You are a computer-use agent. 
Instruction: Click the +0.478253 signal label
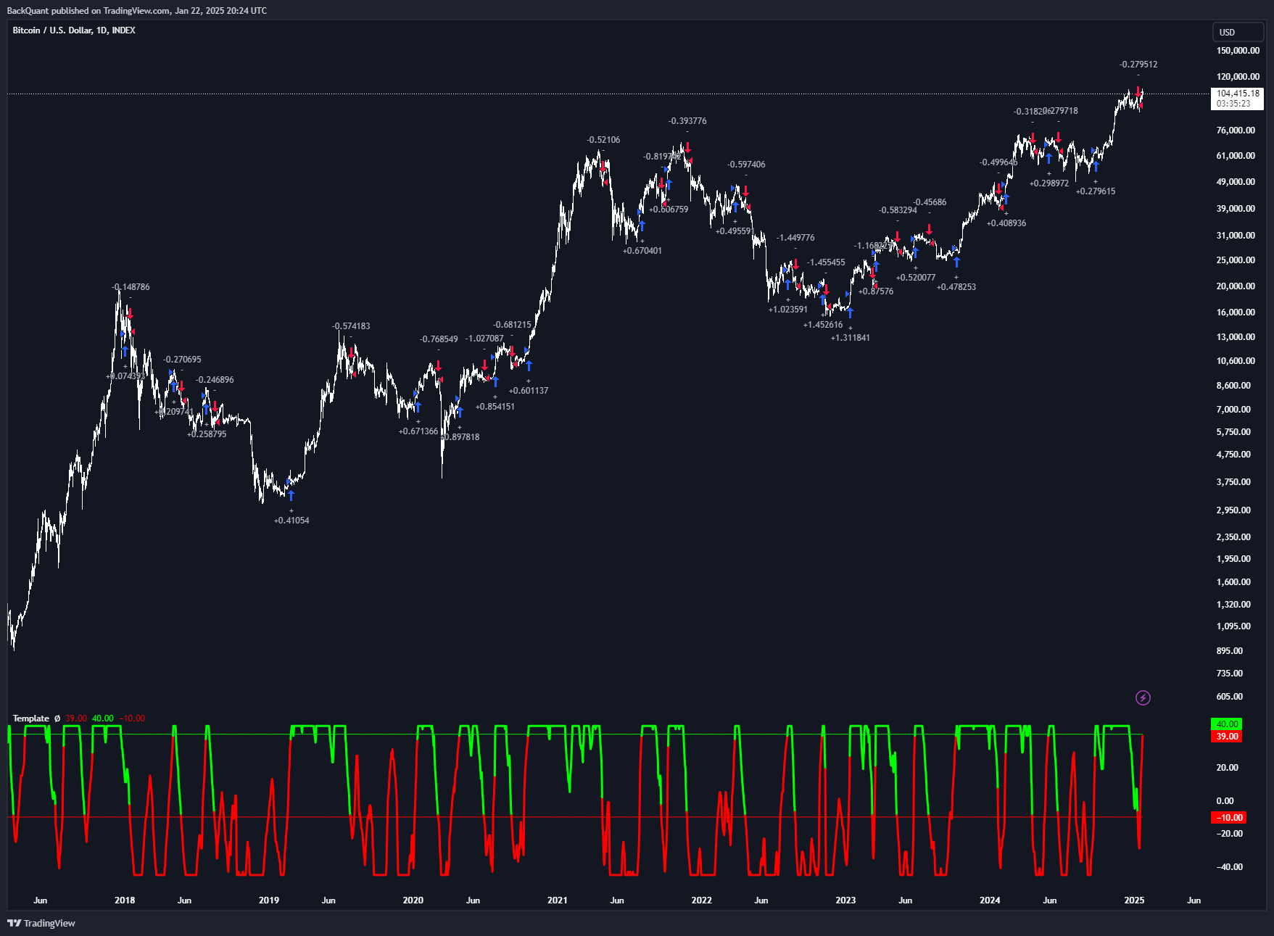(956, 287)
